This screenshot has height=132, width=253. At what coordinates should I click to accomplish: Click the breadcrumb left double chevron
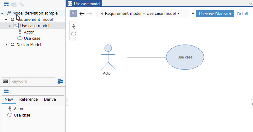[x=102, y=14]
